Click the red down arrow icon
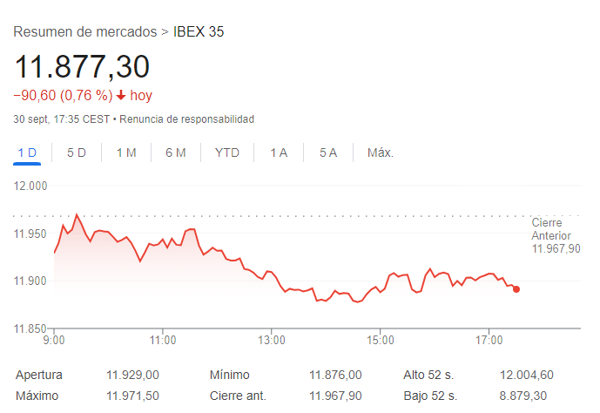 pos(121,95)
